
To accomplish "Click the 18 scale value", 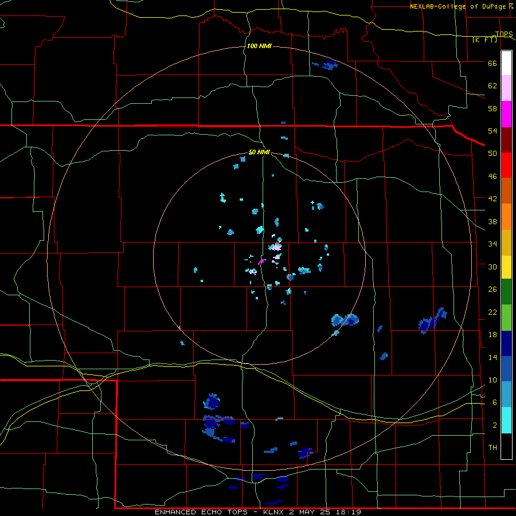I will [x=492, y=335].
